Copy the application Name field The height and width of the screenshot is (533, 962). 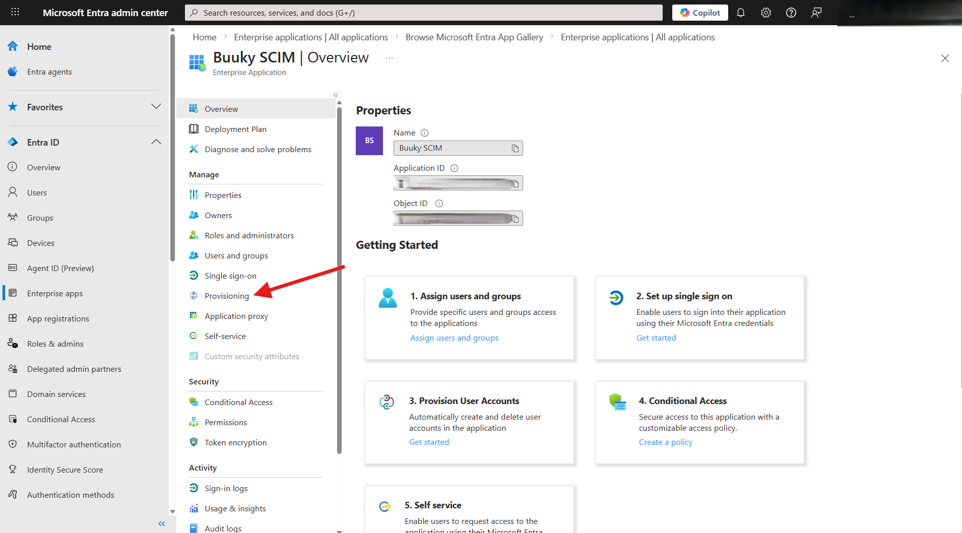(x=516, y=148)
